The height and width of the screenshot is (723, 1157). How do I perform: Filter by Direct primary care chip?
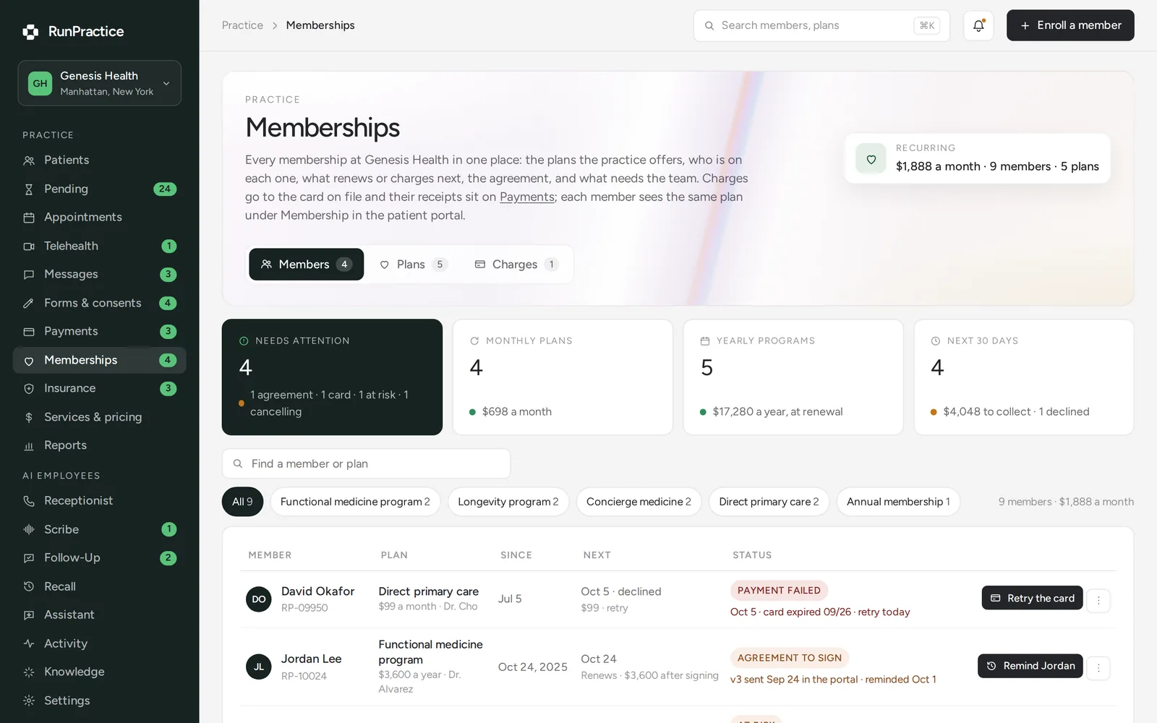(x=769, y=502)
